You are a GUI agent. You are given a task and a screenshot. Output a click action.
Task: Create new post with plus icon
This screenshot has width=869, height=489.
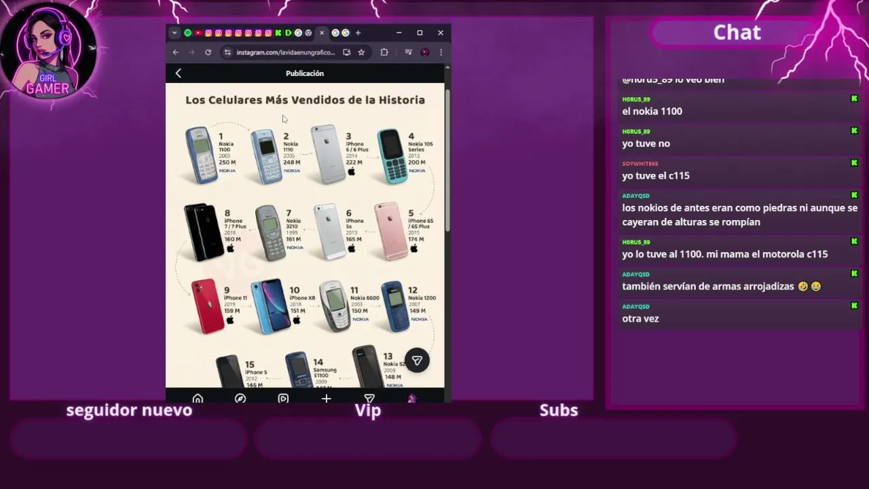(326, 399)
